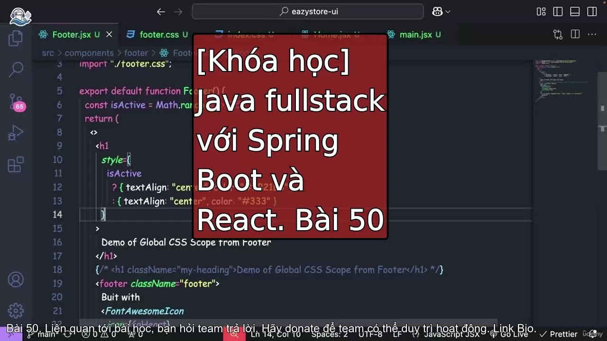Open the Customize Layout control
This screenshot has width=607, height=341.
(541, 12)
